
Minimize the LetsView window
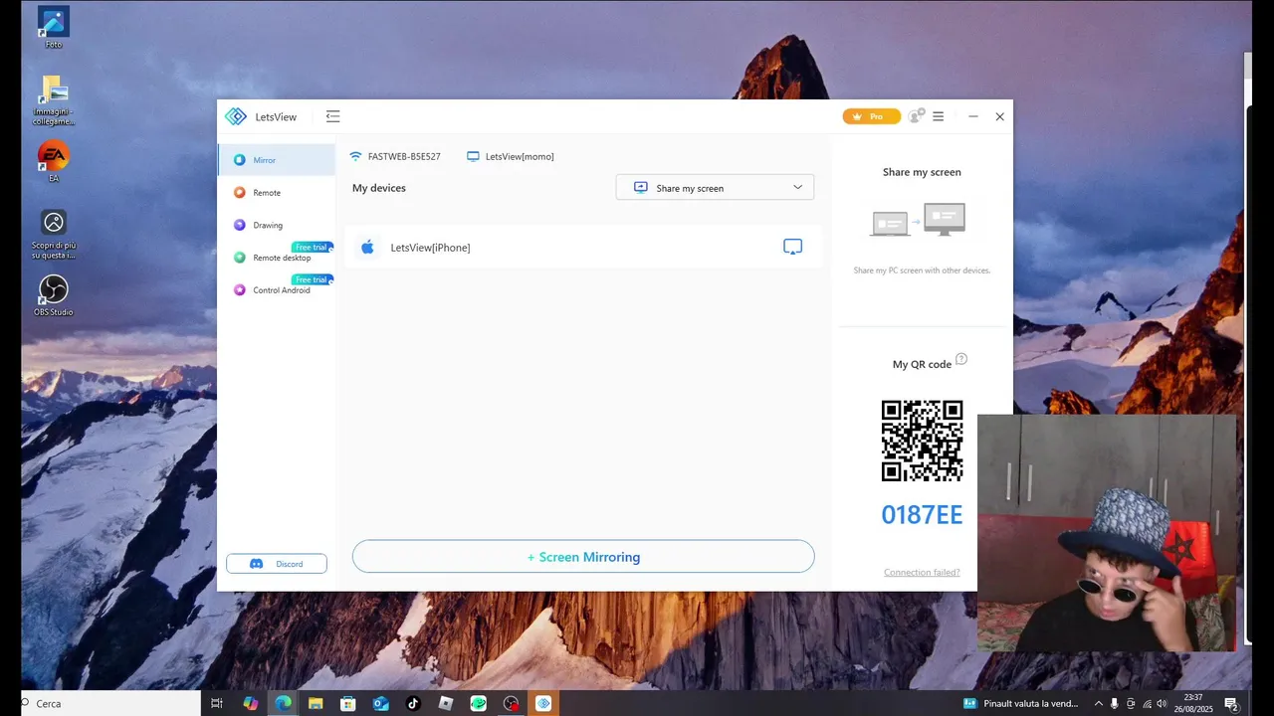972,116
